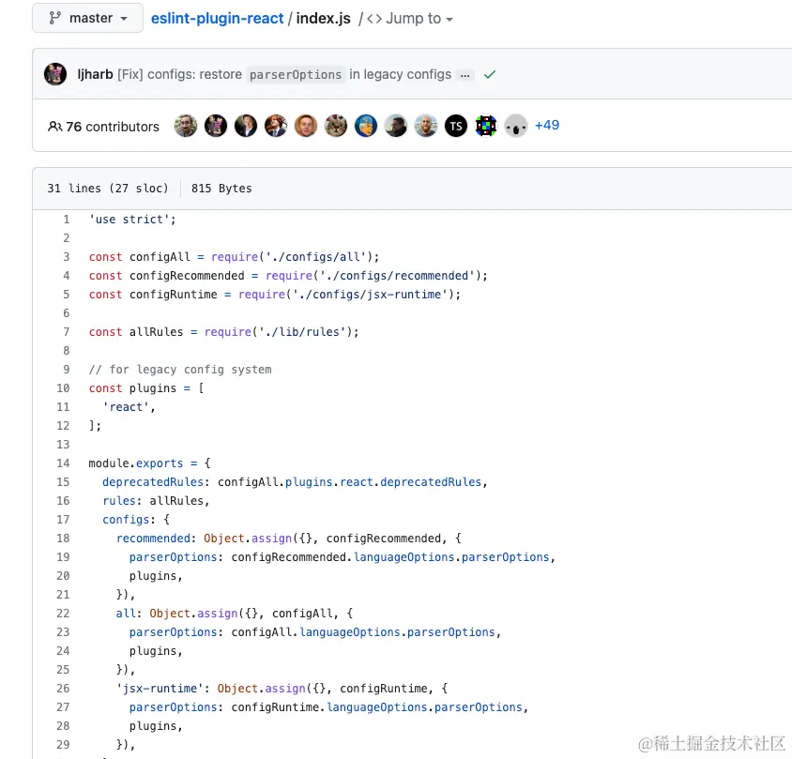Click the 'configs: {' line
This screenshot has width=792, height=759.
pos(136,520)
